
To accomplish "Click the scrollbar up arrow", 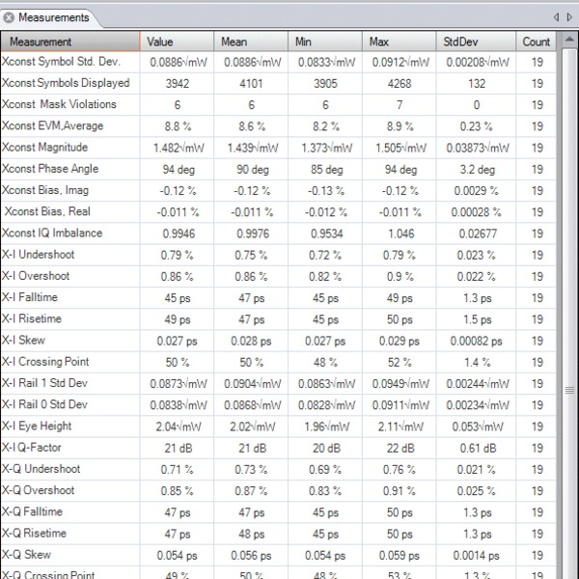I will coord(568,41).
